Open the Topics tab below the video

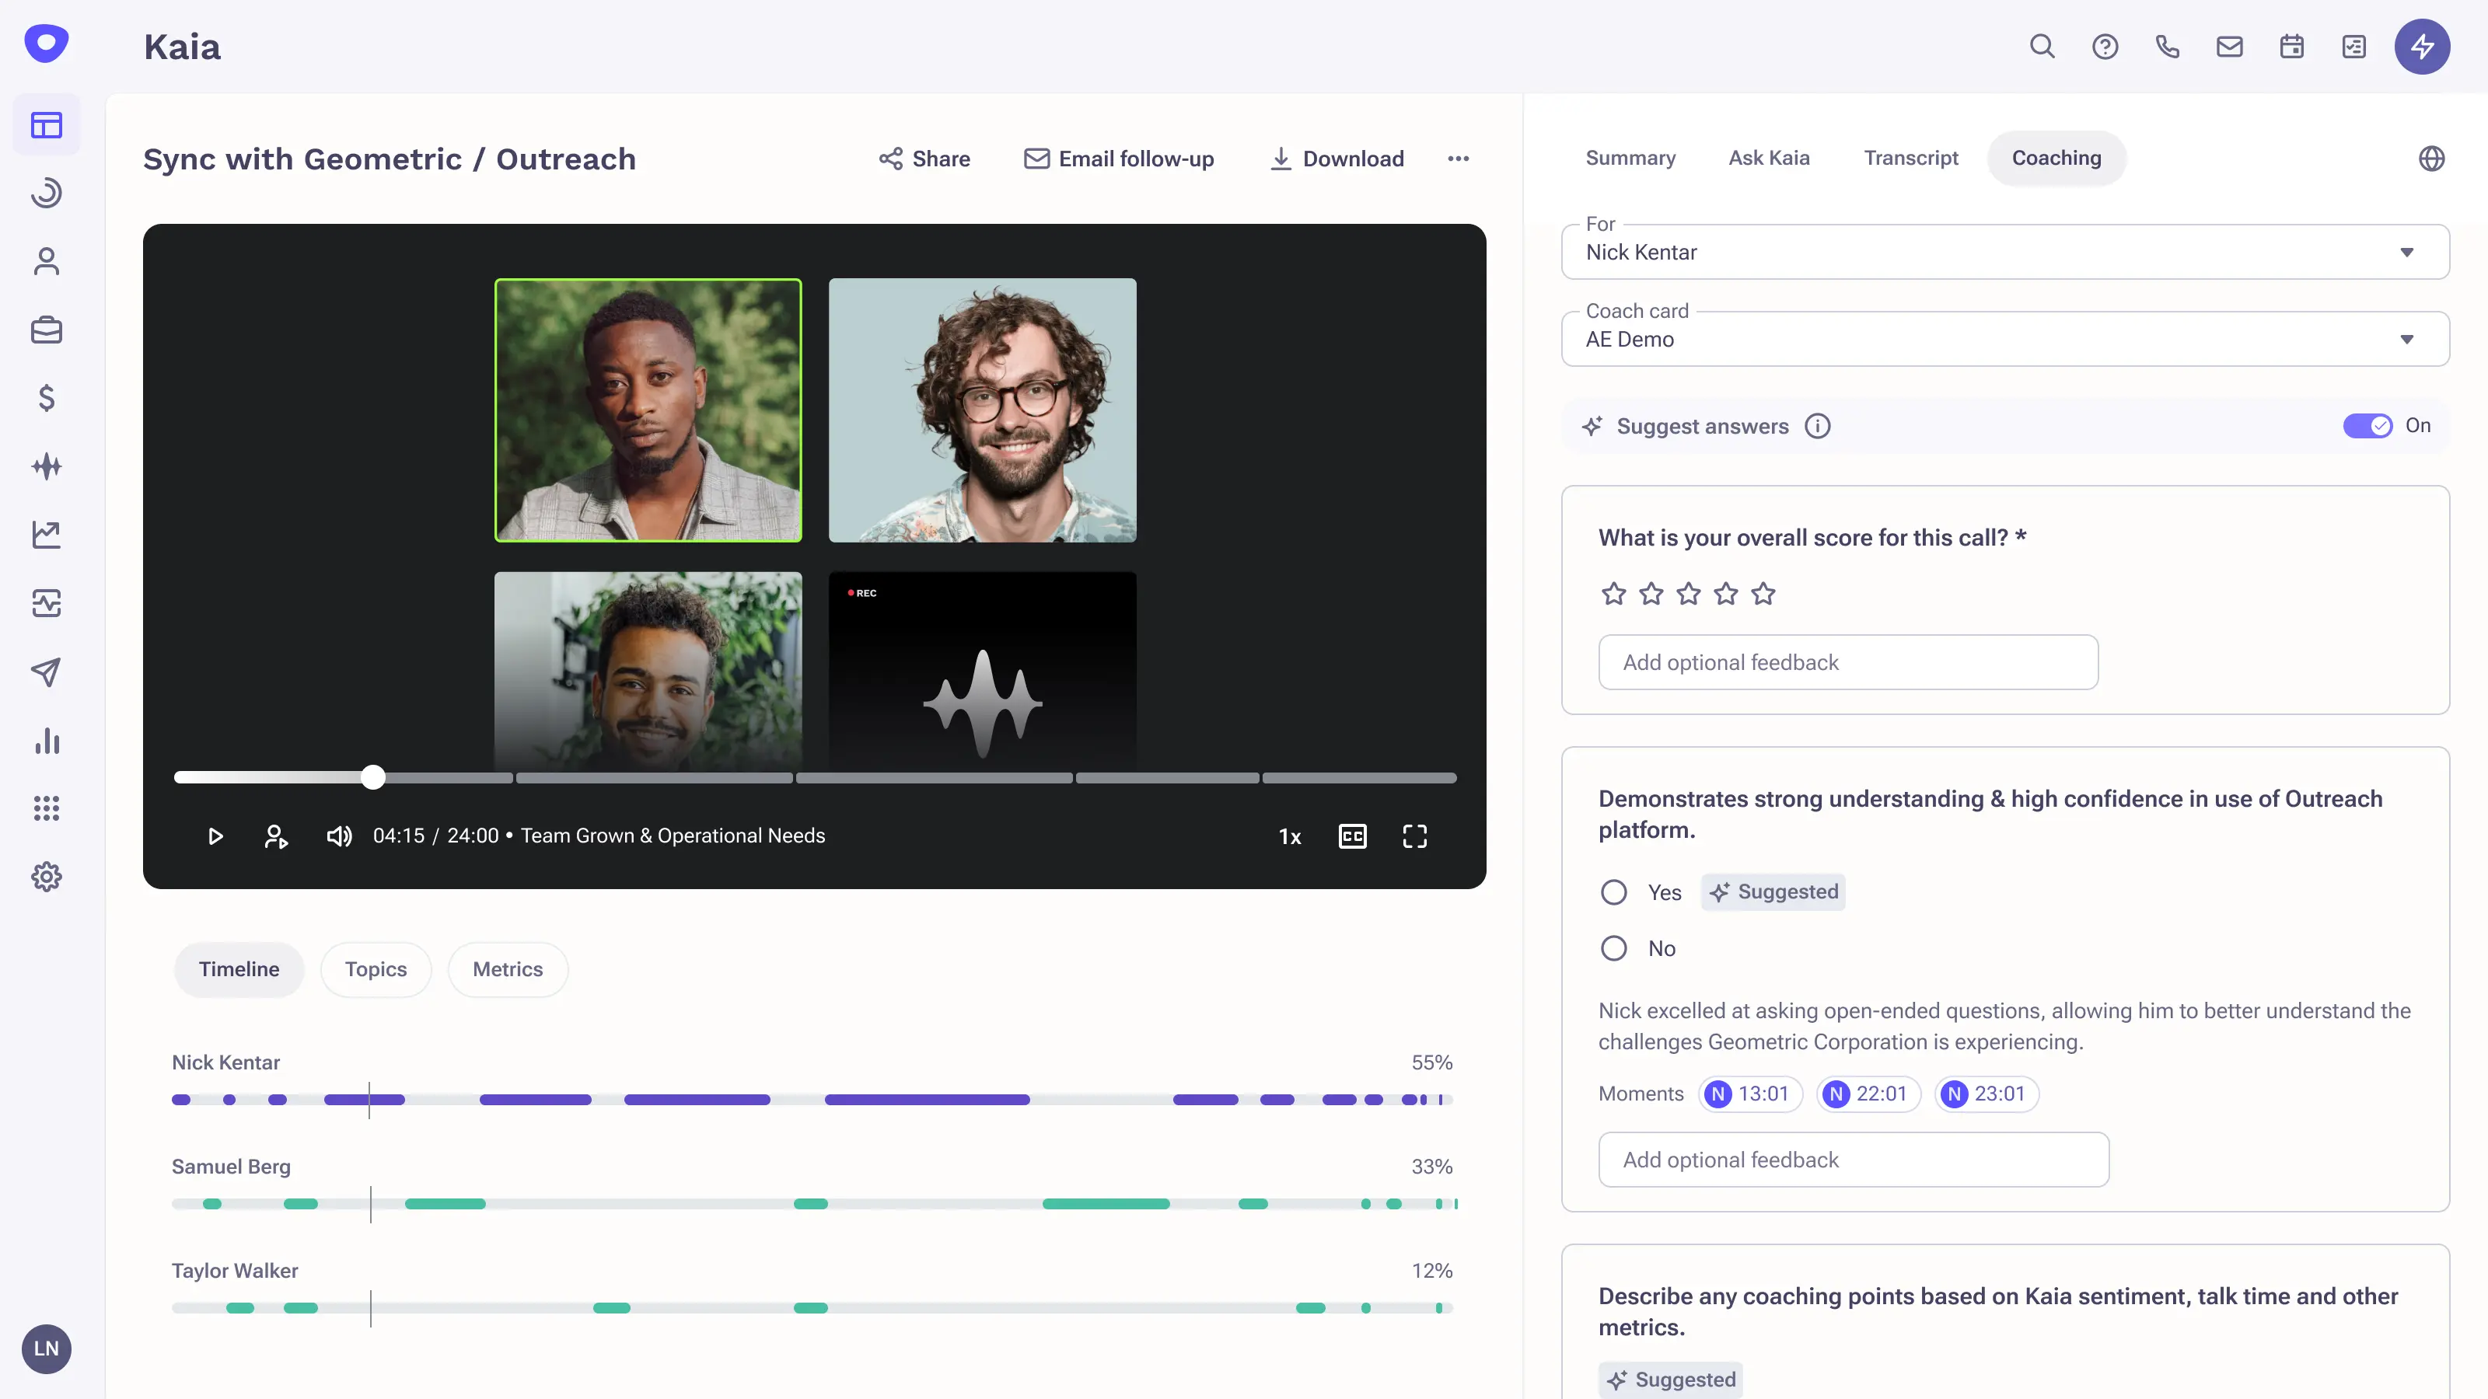pos(376,968)
